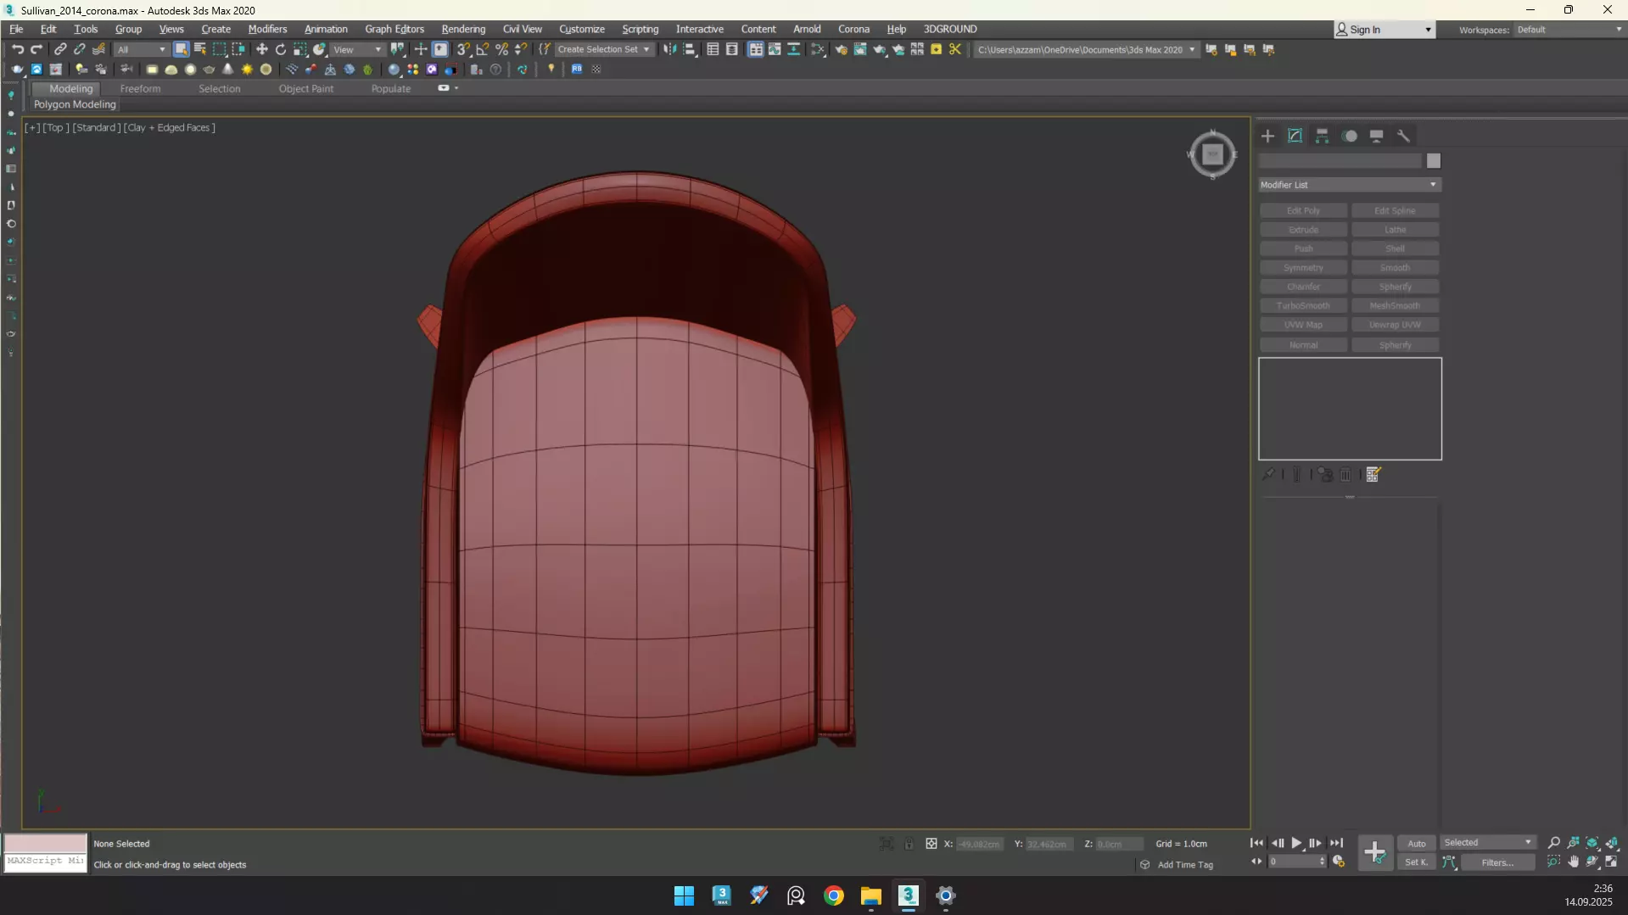
Task: Toggle Auto Key mode
Action: click(x=1417, y=843)
